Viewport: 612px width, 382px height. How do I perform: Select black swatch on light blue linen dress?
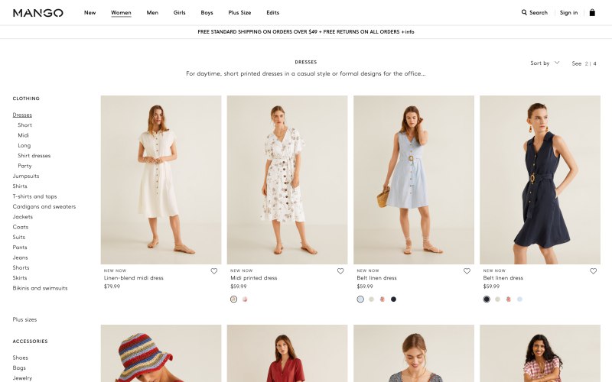pos(393,299)
